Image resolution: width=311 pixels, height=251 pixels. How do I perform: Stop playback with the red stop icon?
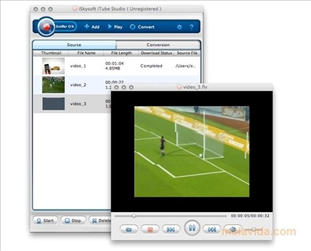(x=150, y=230)
